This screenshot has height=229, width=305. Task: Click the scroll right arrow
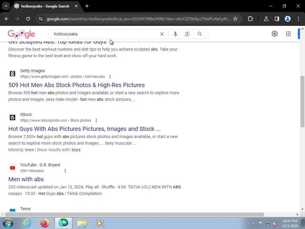[x=298, y=214]
